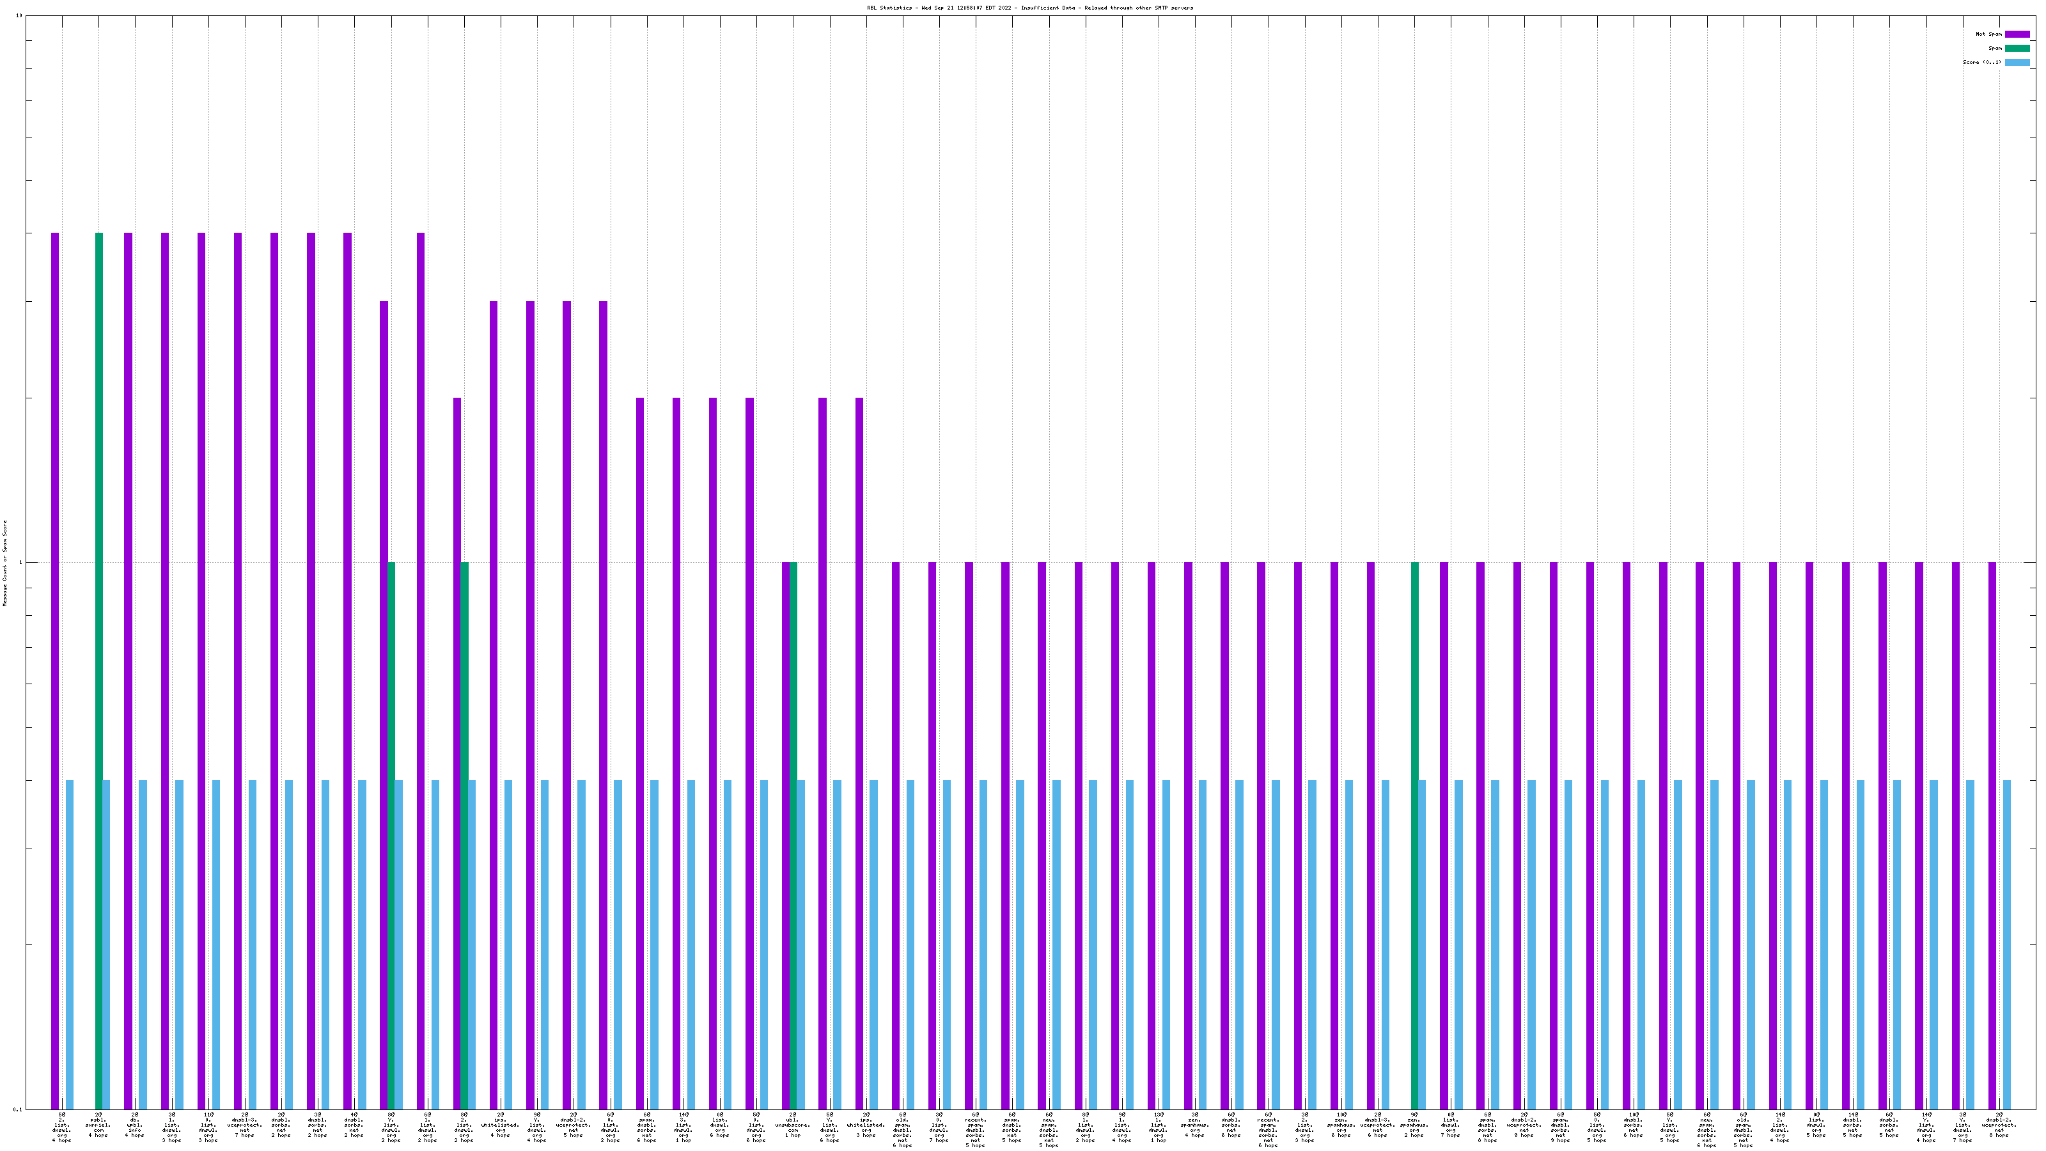Click the last x-axis label, dnsbl-2.uceprotect.net 8 hops
The height and width of the screenshot is (1151, 2046).
point(1999,1126)
